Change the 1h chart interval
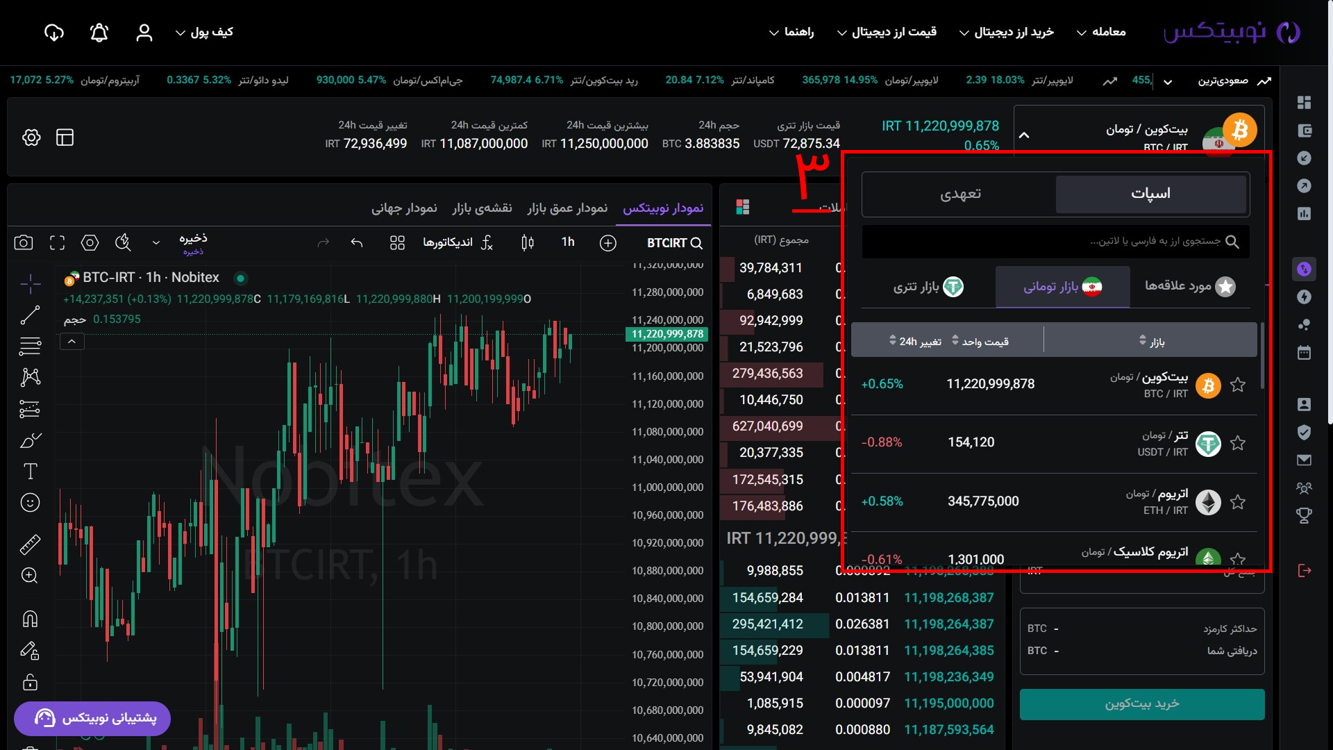This screenshot has width=1333, height=750. pos(568,242)
